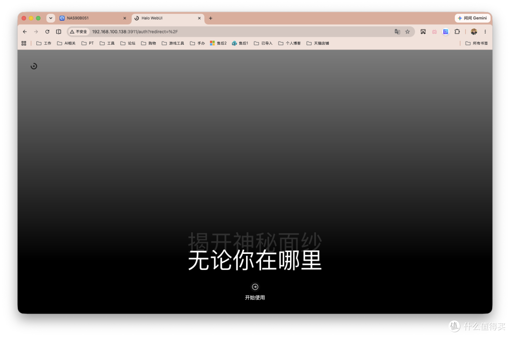Viewport: 510px width, 337px height.
Task: Open the PT bookmark folder
Action: click(87, 43)
